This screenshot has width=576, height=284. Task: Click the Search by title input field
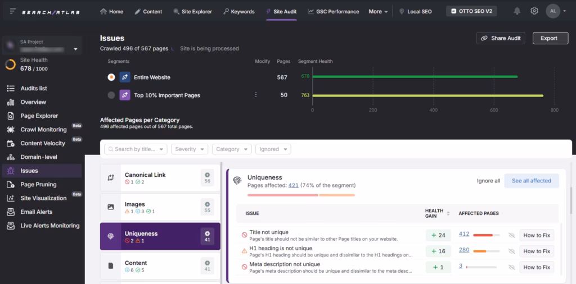(135, 149)
